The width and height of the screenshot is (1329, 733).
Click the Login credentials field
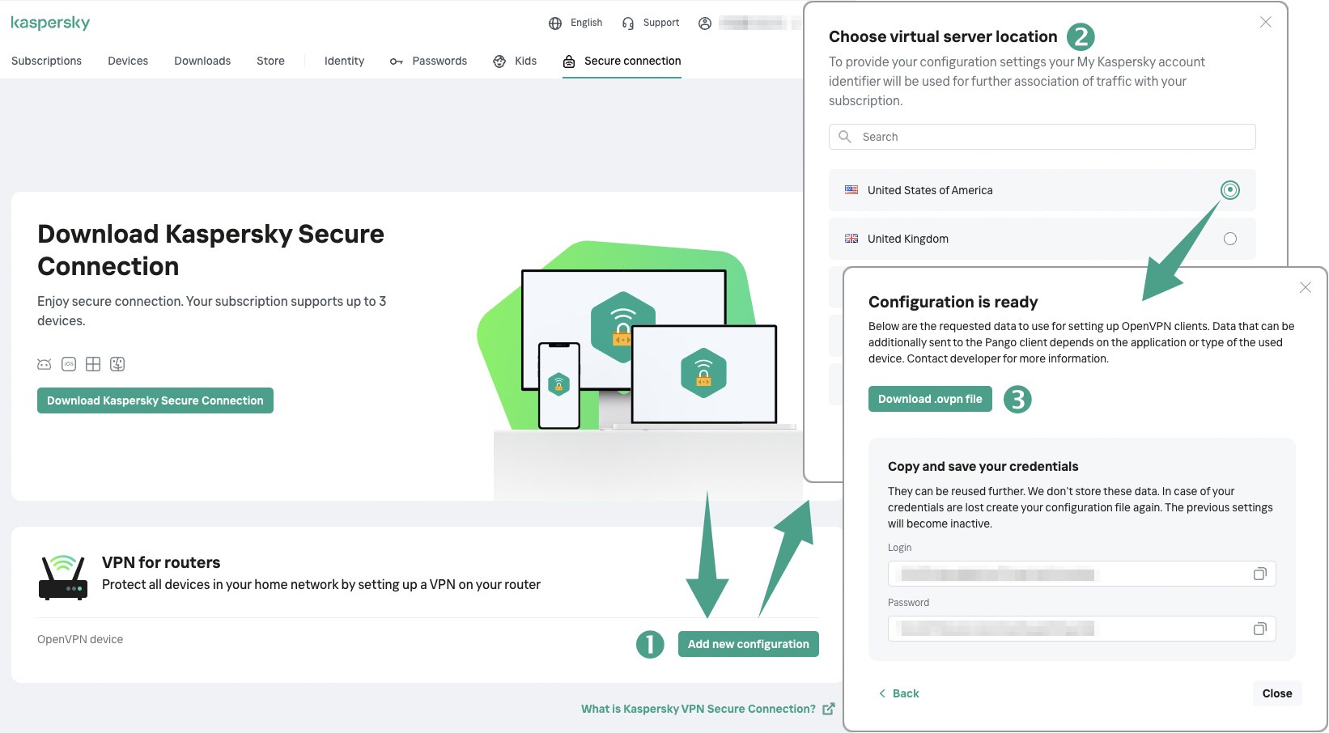[1082, 574]
